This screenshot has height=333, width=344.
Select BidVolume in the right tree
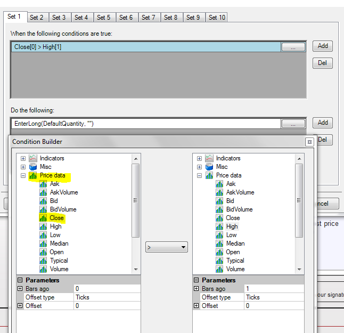pyautogui.click(x=239, y=209)
